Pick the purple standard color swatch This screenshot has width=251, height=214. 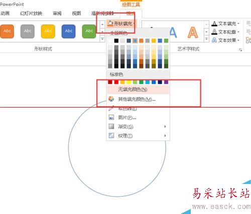tap(166, 82)
